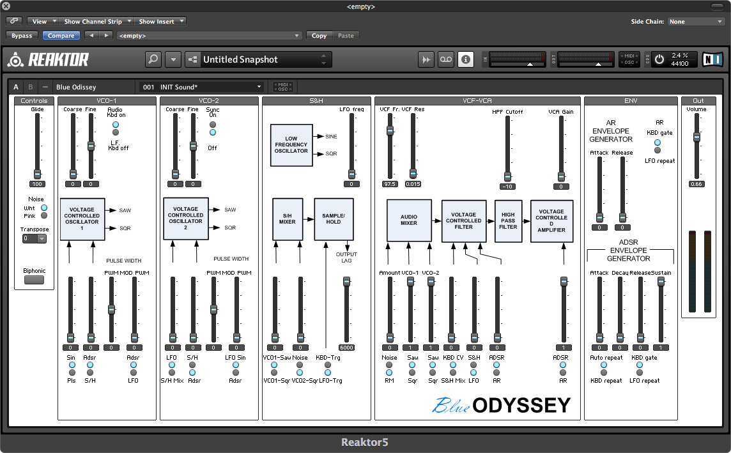Select VCO2-Sqr source for S&H mixer
This screenshot has width=731, height=453.
[x=300, y=372]
